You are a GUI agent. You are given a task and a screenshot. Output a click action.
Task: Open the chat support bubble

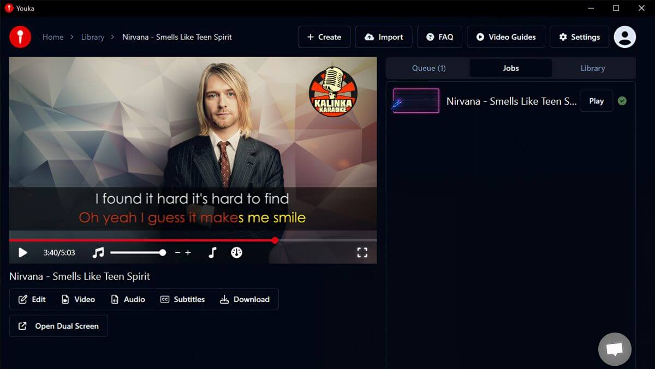click(x=615, y=349)
